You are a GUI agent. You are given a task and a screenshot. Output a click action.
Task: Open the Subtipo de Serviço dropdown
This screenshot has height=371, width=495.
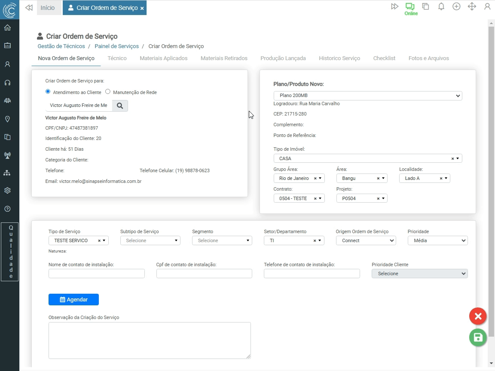pyautogui.click(x=150, y=240)
